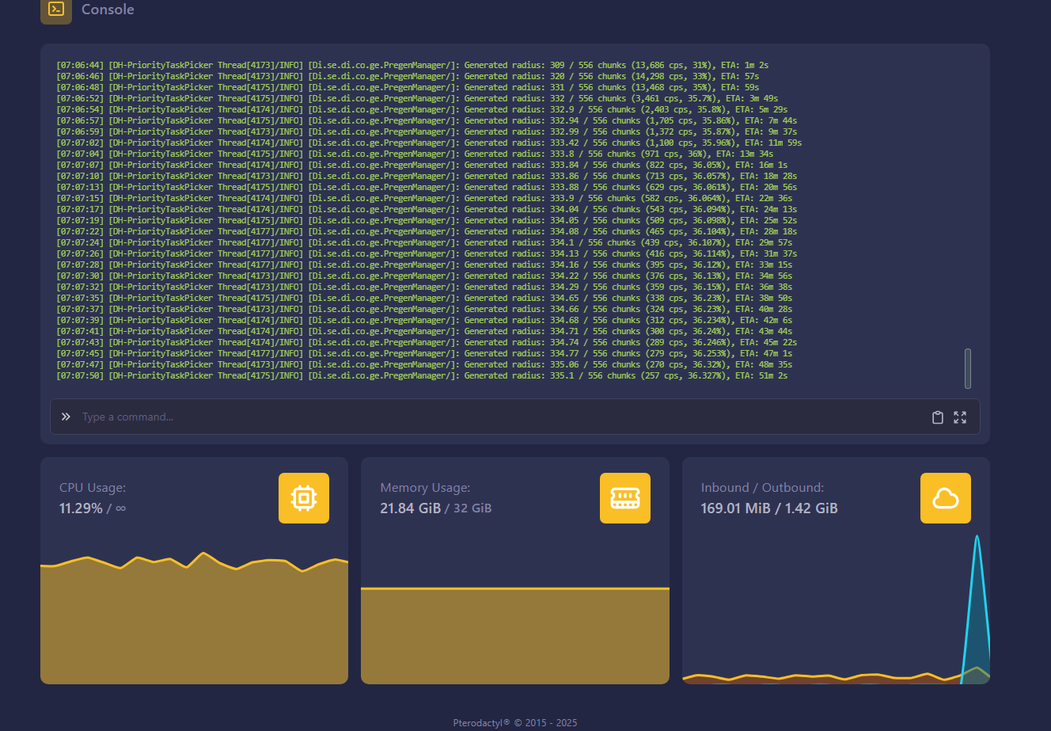Click the console log scrollbar handle
Screen dimensions: 1051x731
pos(968,368)
